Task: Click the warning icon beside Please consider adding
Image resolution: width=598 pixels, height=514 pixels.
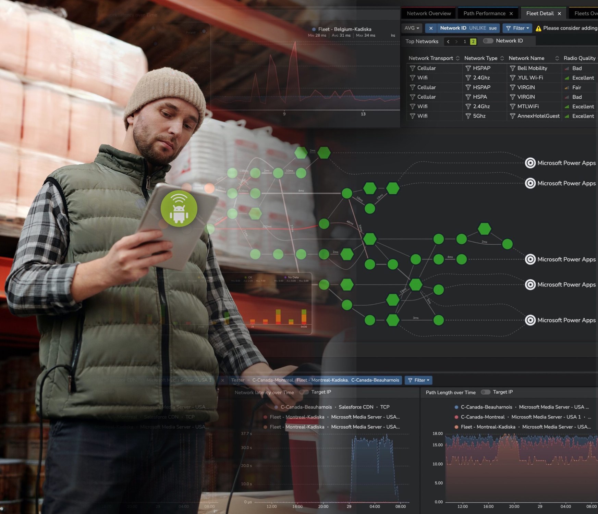Action: click(538, 28)
